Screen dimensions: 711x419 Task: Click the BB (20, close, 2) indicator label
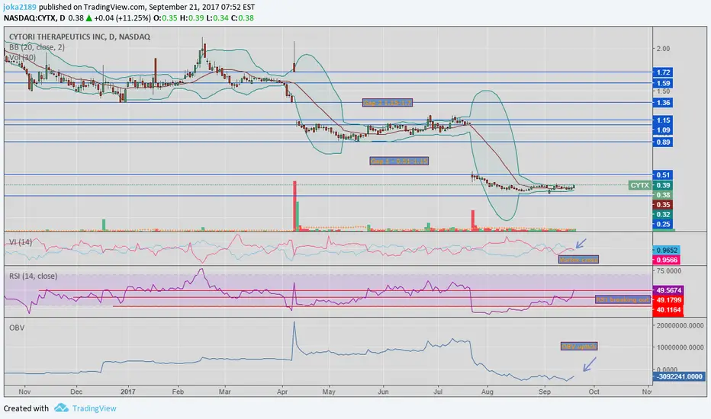click(37, 47)
